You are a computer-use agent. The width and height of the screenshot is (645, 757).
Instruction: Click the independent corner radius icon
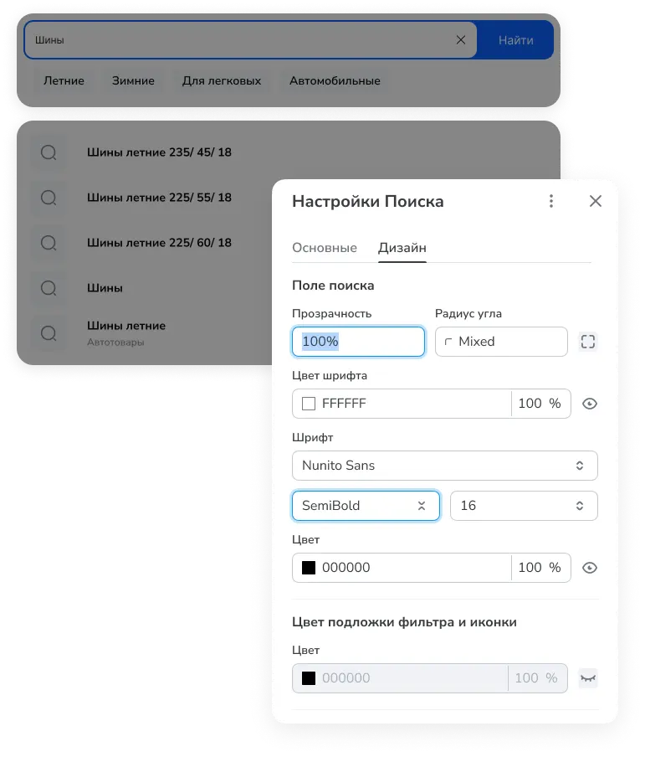pyautogui.click(x=588, y=342)
